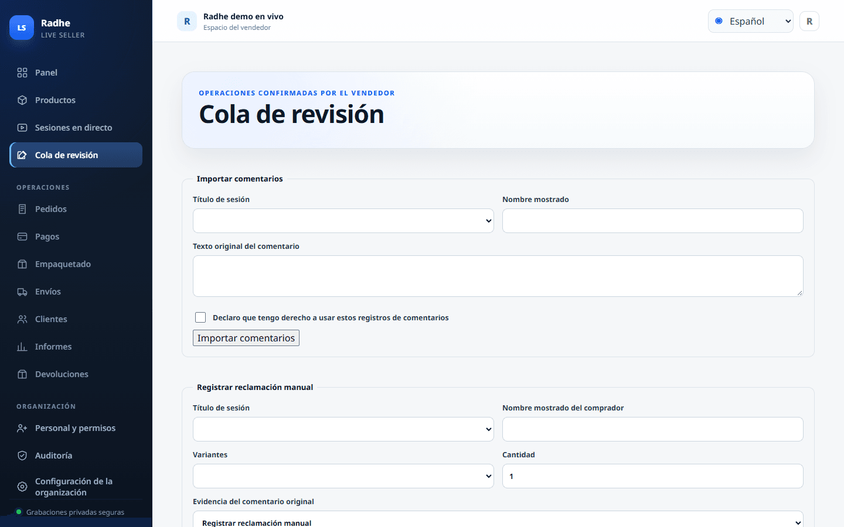Open Pedidos menu item
This screenshot has width=844, height=527.
point(76,209)
